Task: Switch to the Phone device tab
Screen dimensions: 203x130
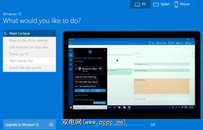Action: 182,4
